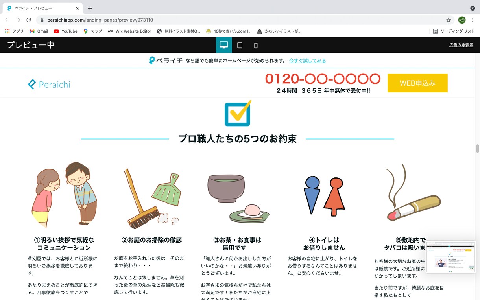The image size is (480, 300).
Task: Click the page vertical scrollbar thumb
Action: coord(478,149)
